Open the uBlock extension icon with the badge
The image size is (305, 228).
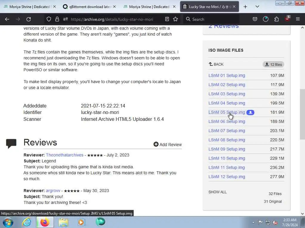[x=287, y=19]
